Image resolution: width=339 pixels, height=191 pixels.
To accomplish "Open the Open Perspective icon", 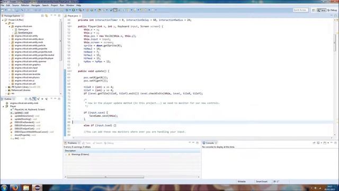I will coord(313,10).
